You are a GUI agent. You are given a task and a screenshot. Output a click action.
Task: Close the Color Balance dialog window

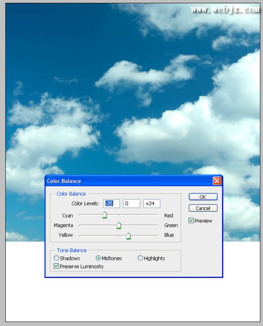point(217,181)
